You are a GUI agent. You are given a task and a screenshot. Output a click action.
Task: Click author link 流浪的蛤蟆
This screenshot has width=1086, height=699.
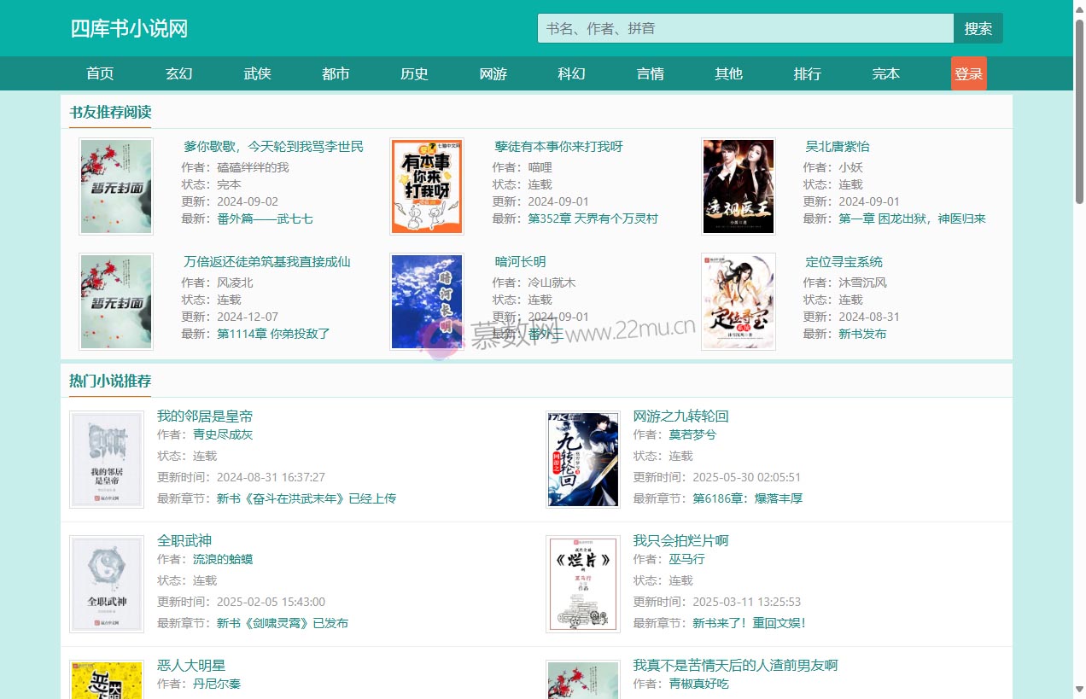click(x=222, y=559)
